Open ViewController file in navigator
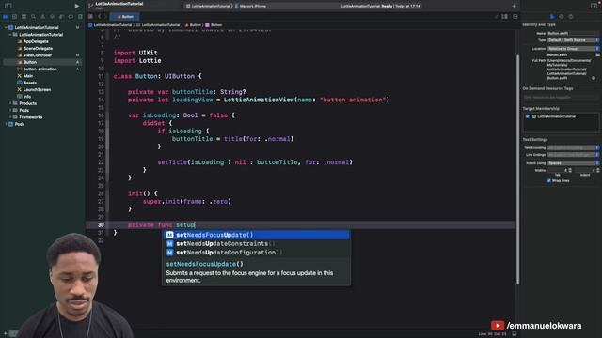 click(38, 55)
